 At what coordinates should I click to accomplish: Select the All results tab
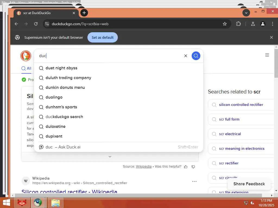coord(26,69)
